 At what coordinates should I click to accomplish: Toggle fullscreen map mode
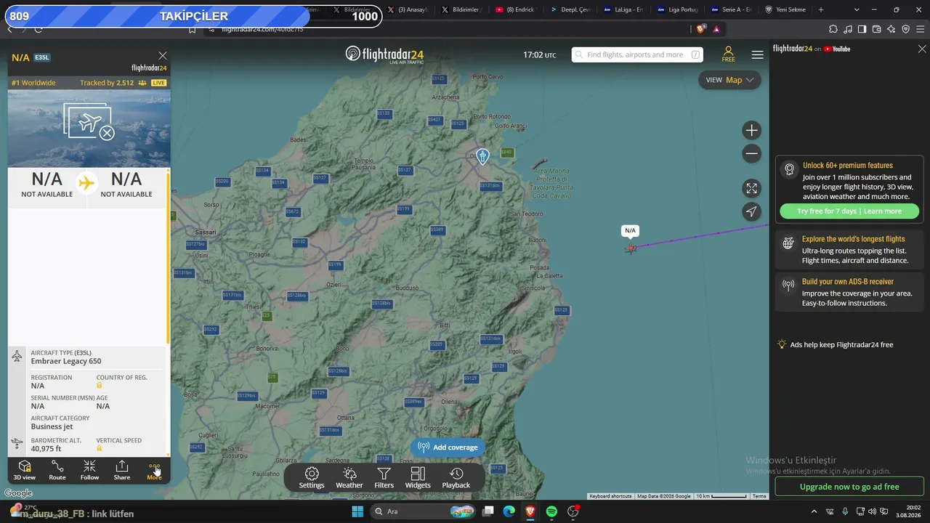(752, 189)
